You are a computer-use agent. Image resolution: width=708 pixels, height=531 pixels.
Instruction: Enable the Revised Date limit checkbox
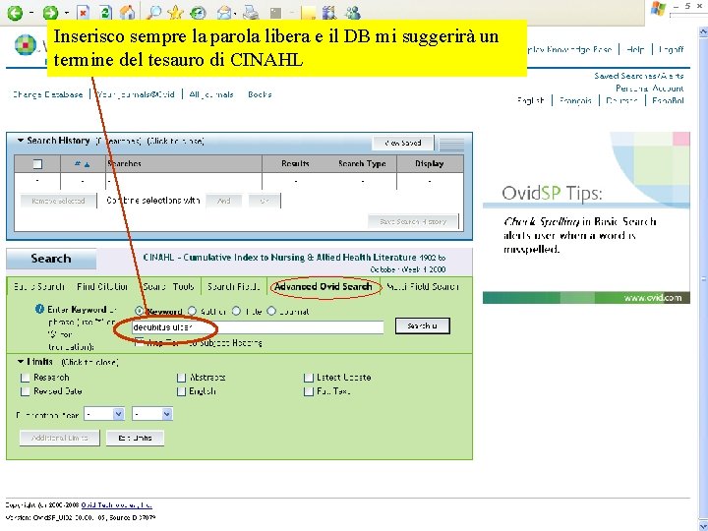pyautogui.click(x=26, y=391)
